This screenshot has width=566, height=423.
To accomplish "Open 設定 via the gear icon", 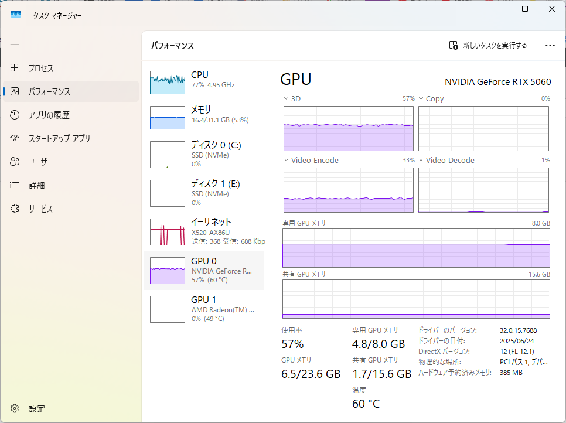I will point(15,408).
